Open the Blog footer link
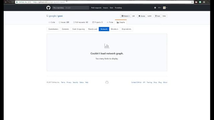The image size is (214, 120). click(160, 82)
